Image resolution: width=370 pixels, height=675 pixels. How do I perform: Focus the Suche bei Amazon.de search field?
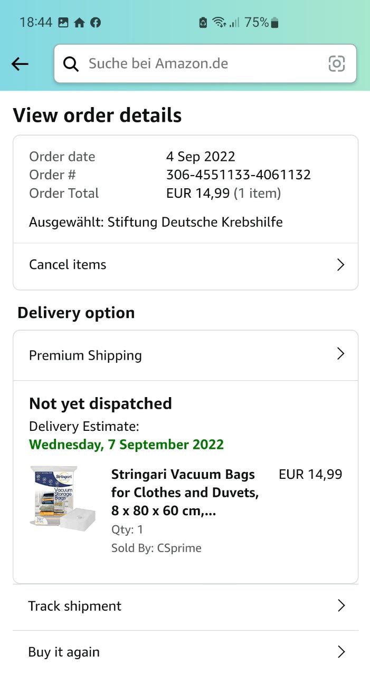pos(201,64)
